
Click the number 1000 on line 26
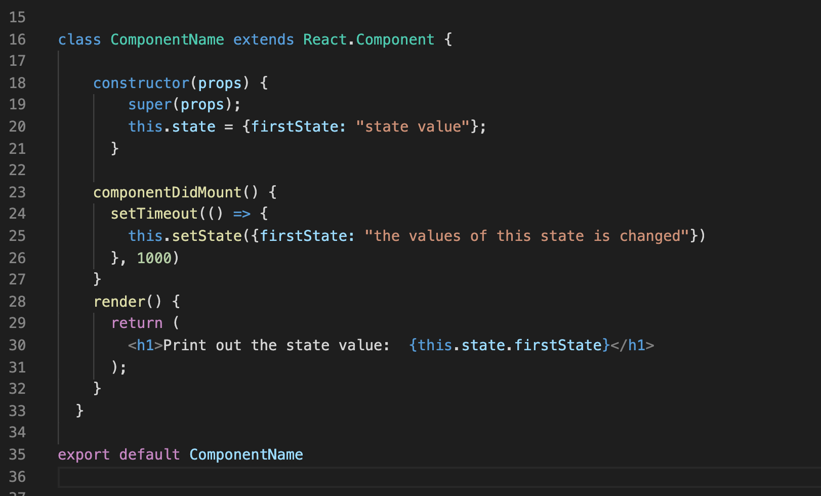154,258
